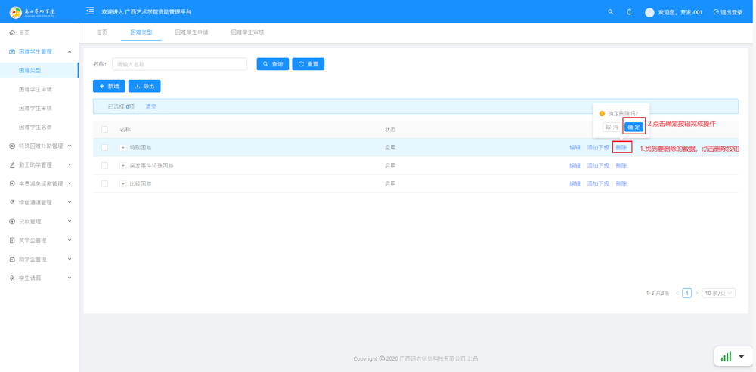The width and height of the screenshot is (756, 372).
Task: Switch to the 困难学生审核 tab
Action: click(247, 32)
